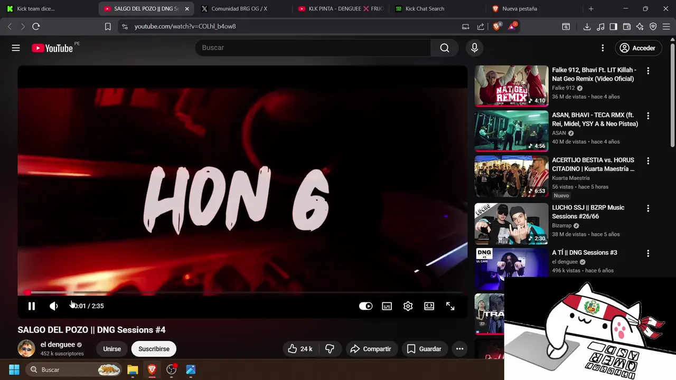Open Brave Rewards triangle icon
Viewport: 676px width, 380px height.
coord(512,26)
